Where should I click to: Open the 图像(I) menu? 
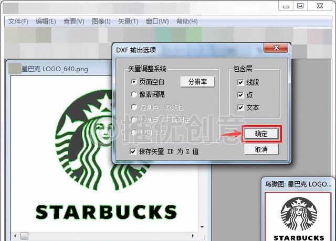[x=101, y=21]
